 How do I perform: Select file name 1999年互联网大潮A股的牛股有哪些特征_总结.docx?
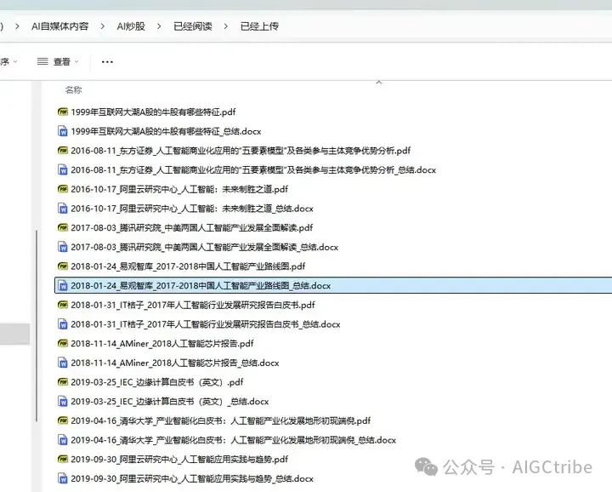[166, 131]
